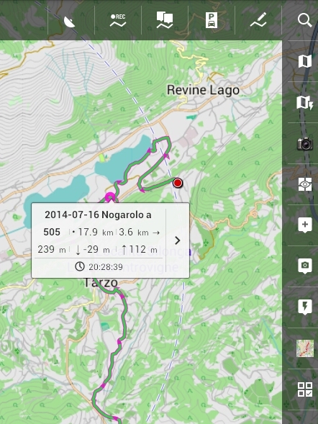
Task: Select the red track endpoint marker
Action: (x=178, y=183)
